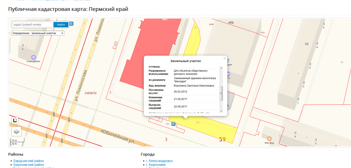Image resolution: width=351 pixels, height=168 pixels.
Task: Click the blue icon beside Найти button
Action: click(x=71, y=24)
